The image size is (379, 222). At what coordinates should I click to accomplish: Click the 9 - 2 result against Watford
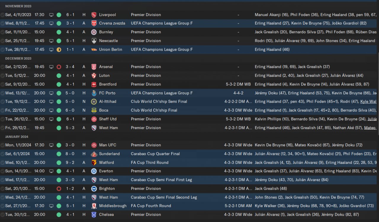70,163
